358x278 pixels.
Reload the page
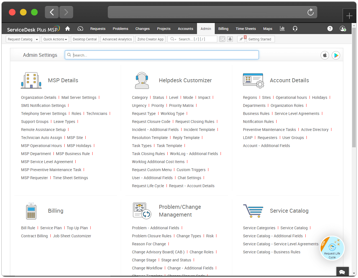tap(311, 12)
